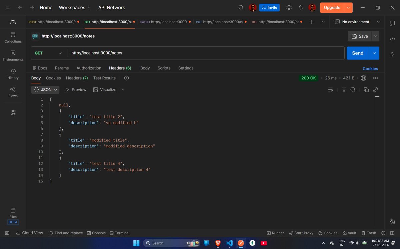Open the Authorization request tab
The image size is (400, 249).
(89, 68)
